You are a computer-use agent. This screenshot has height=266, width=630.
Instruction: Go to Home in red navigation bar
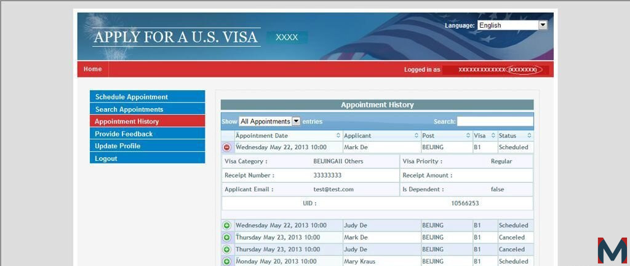93,69
